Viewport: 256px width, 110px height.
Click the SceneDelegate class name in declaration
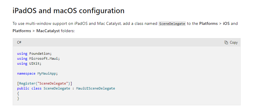(57, 88)
